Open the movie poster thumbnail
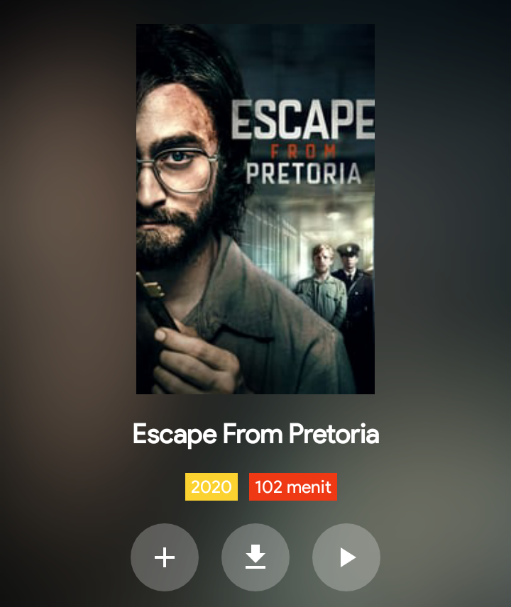This screenshot has width=511, height=607. pyautogui.click(x=255, y=209)
